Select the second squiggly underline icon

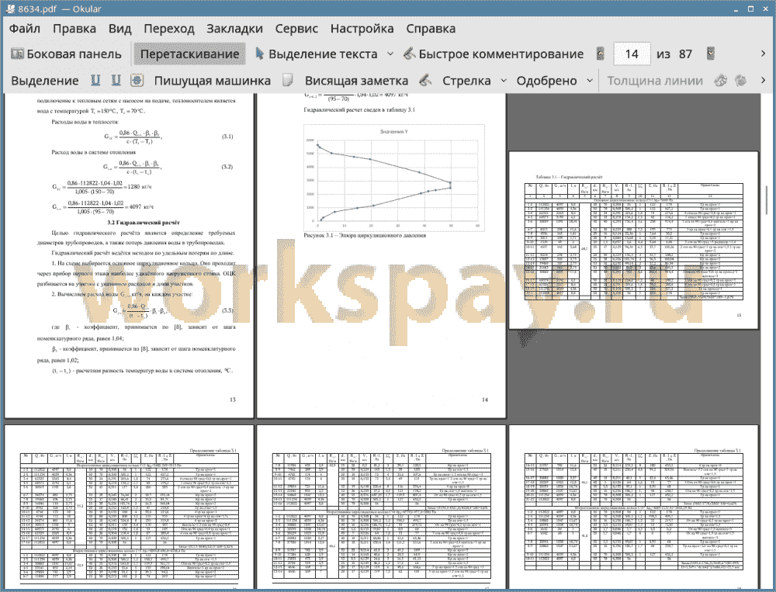pos(116,80)
